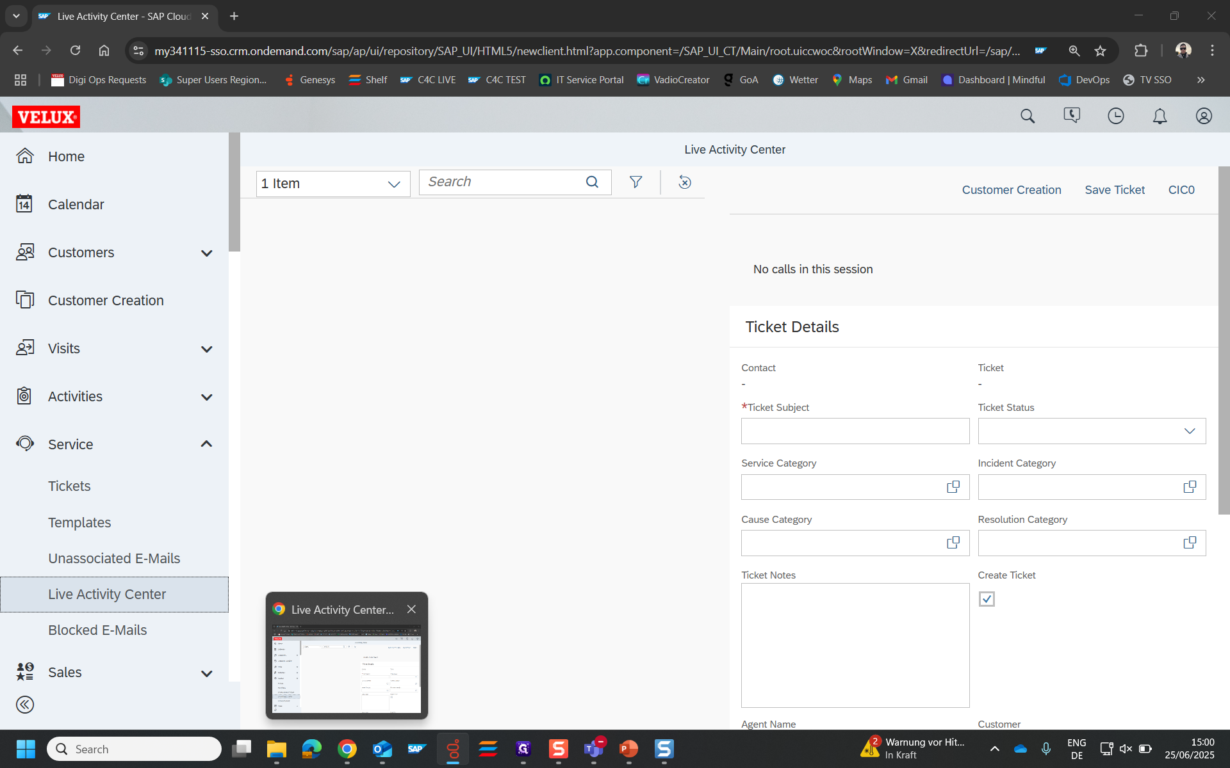The image size is (1230, 768).
Task: Bookmark this page with the star icon
Action: tap(1100, 51)
